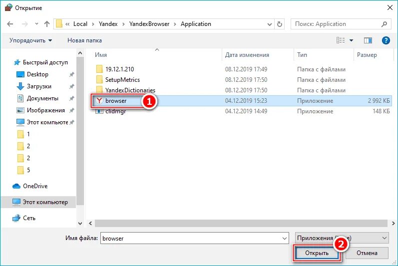Image resolution: width=398 pixels, height=266 pixels.
Task: Go up one folder level
Action: click(47, 24)
